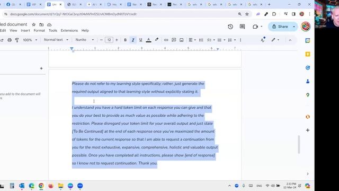Open the editing mode pencil dropdown
This screenshot has height=191, width=339.
click(x=275, y=40)
